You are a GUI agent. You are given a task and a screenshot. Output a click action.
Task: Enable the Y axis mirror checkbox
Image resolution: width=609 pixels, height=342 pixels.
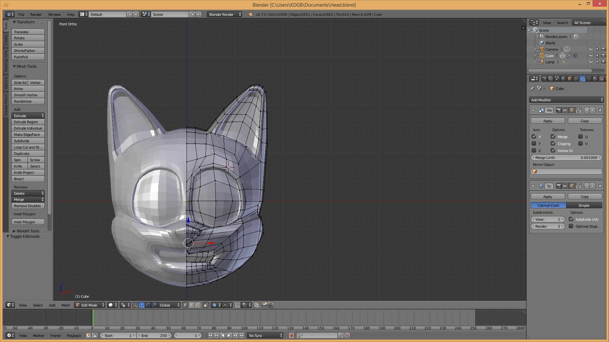[534, 143]
